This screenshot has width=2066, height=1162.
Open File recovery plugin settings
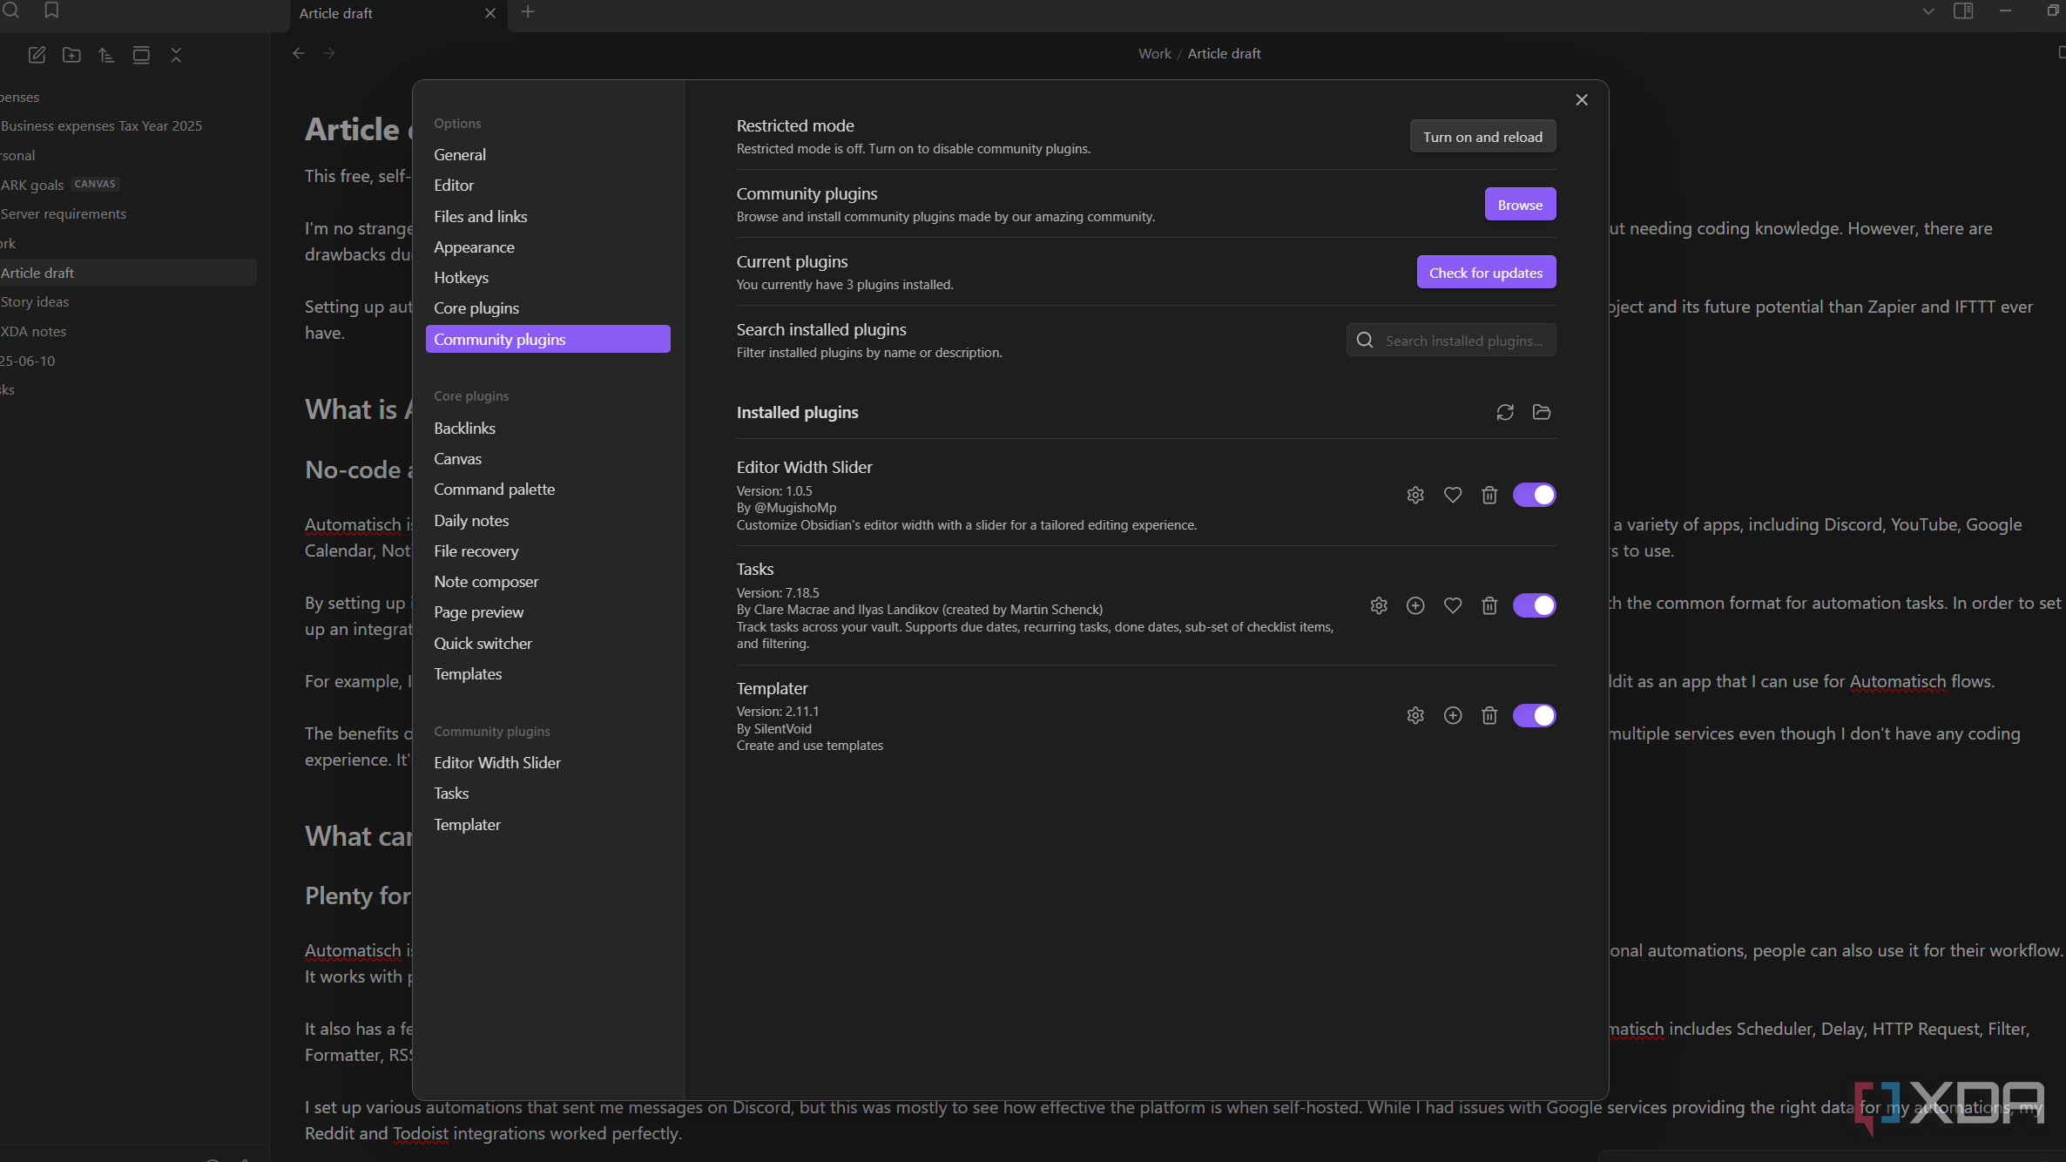point(548,551)
